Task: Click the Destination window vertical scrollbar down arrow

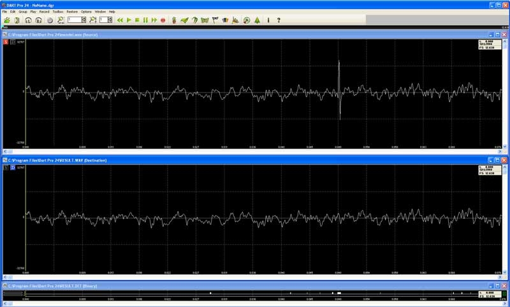Action: (x=505, y=273)
